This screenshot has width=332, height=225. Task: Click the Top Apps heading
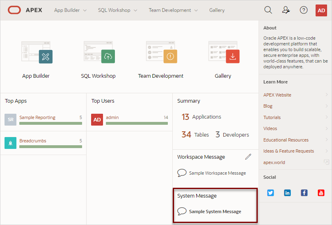click(16, 101)
